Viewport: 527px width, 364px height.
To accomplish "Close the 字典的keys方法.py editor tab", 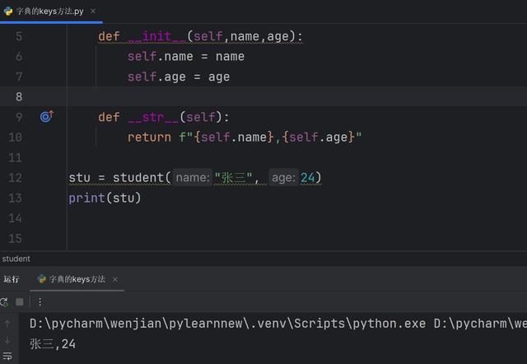I will [x=93, y=11].
